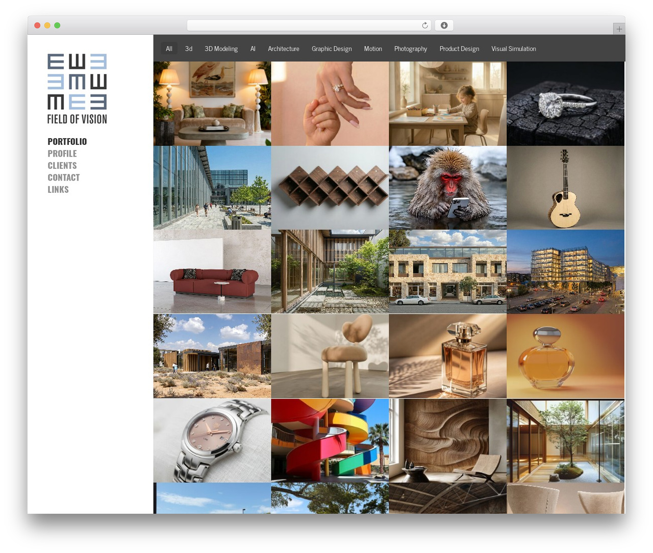Open the carved wood wall lounge thumbnail
653x553 pixels.
(448, 441)
